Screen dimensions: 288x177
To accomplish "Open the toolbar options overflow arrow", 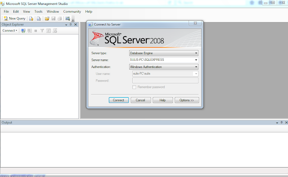I will [x=73, y=20].
